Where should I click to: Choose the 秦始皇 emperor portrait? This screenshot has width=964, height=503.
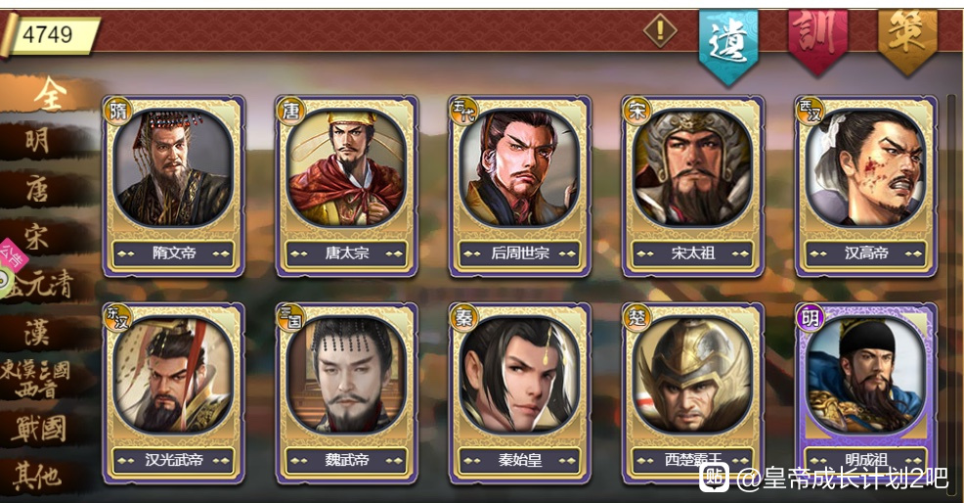(x=519, y=375)
